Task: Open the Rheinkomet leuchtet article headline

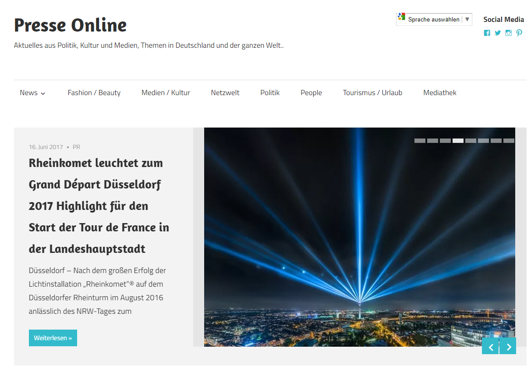Action: [99, 206]
